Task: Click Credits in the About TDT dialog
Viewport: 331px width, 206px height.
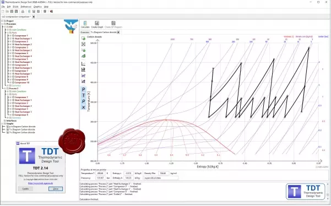Action: 25,189
